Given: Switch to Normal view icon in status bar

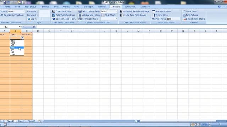Looking at the screenshot, I should [193, 125].
